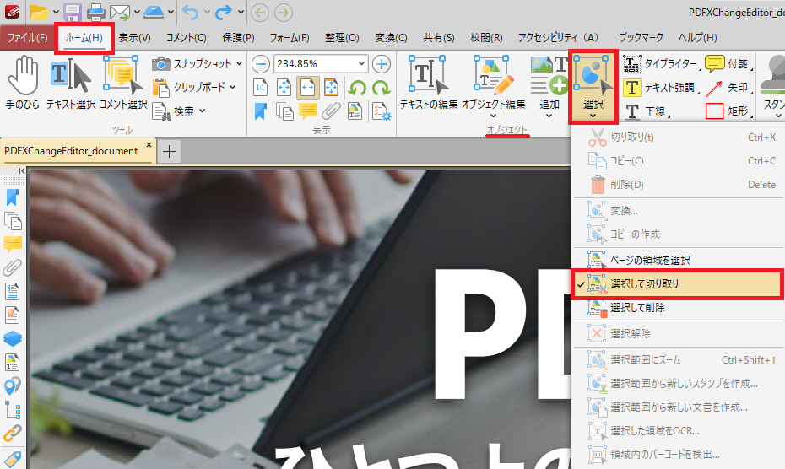Image resolution: width=785 pixels, height=469 pixels.
Task: Open the redo history dropdown arrow
Action: tap(241, 12)
